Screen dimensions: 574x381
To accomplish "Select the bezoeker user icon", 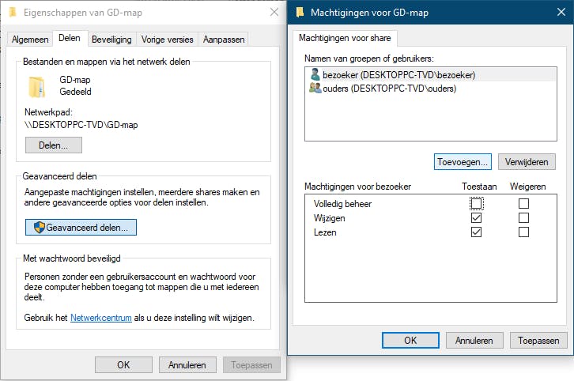I will [x=315, y=74].
